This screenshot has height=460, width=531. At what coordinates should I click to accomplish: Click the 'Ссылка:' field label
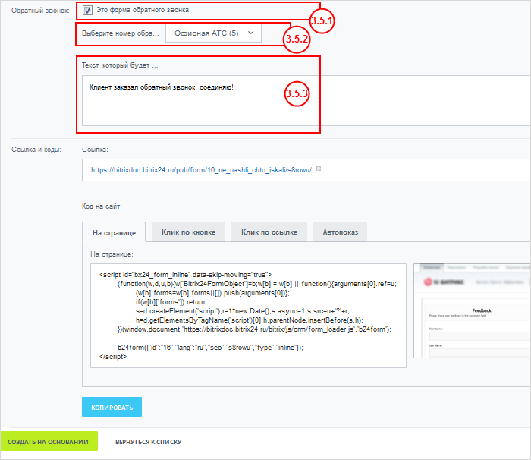pyautogui.click(x=95, y=150)
